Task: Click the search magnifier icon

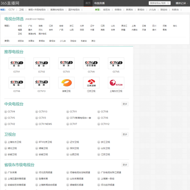Action: [x=168, y=3]
